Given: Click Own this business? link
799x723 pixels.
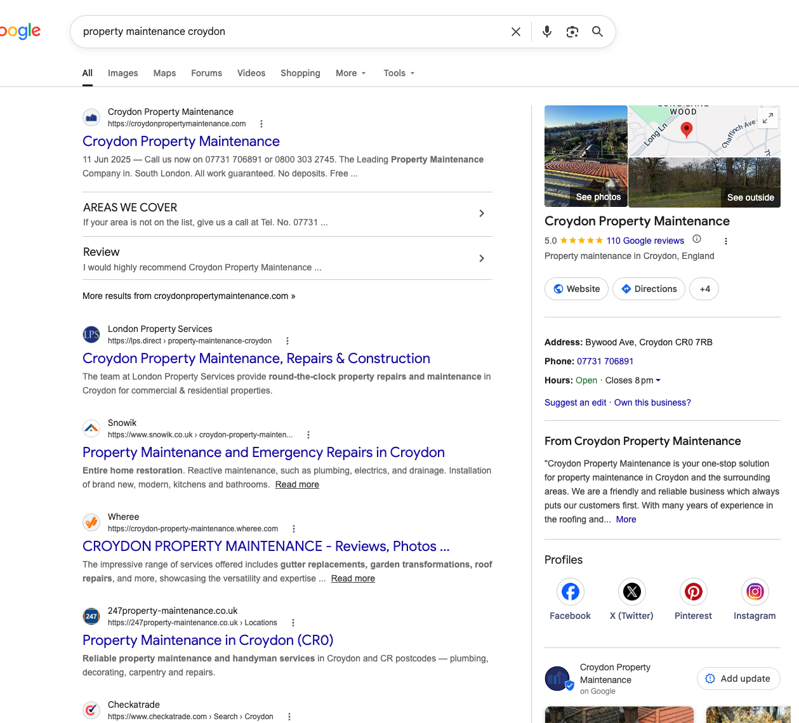Looking at the screenshot, I should click(652, 402).
